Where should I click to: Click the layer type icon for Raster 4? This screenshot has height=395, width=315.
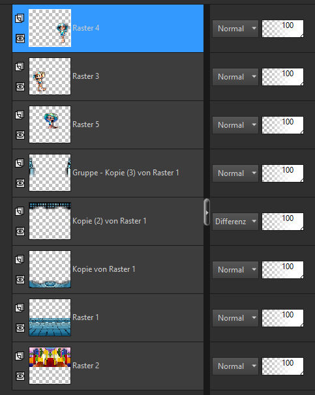[20, 18]
